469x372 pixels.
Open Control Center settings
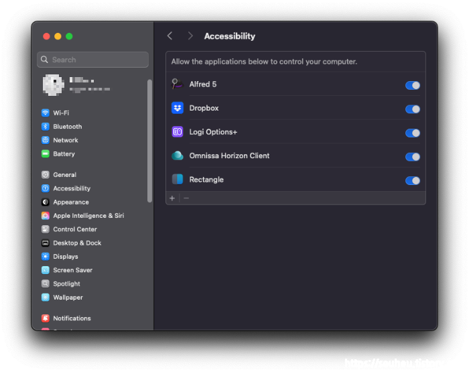(x=75, y=229)
